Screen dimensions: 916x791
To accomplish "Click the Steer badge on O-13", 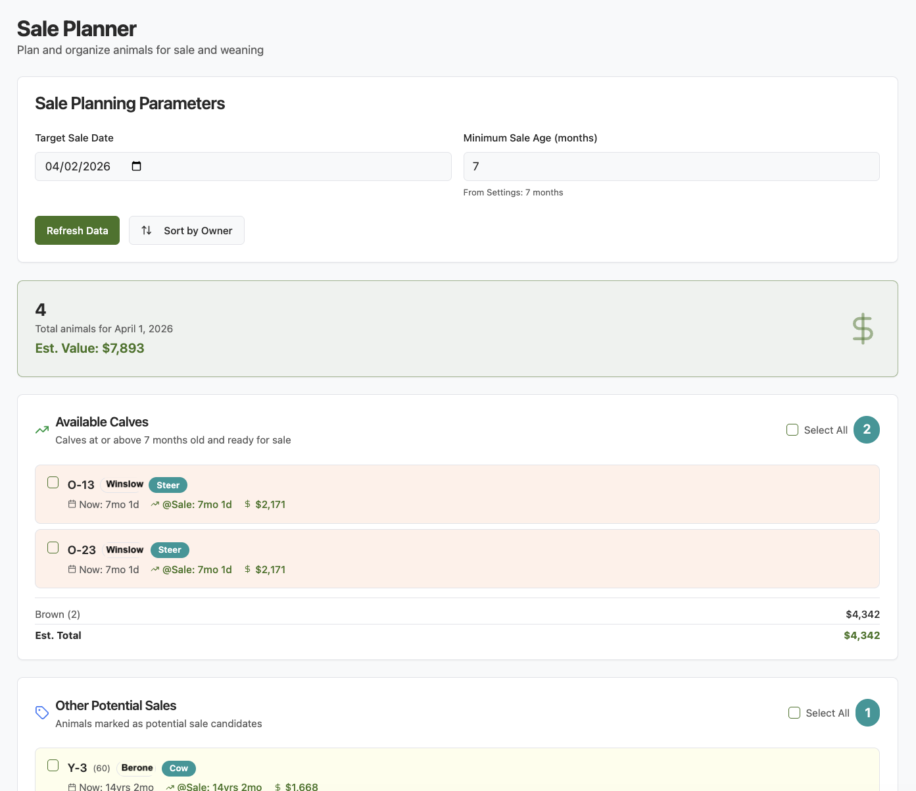I will point(168,485).
